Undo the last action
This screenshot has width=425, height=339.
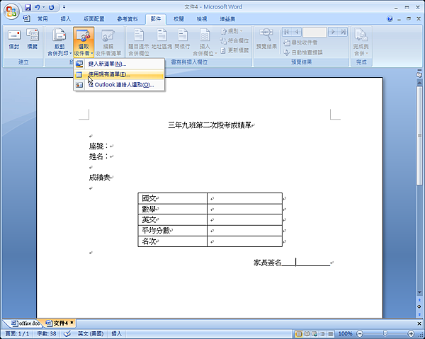click(38, 7)
